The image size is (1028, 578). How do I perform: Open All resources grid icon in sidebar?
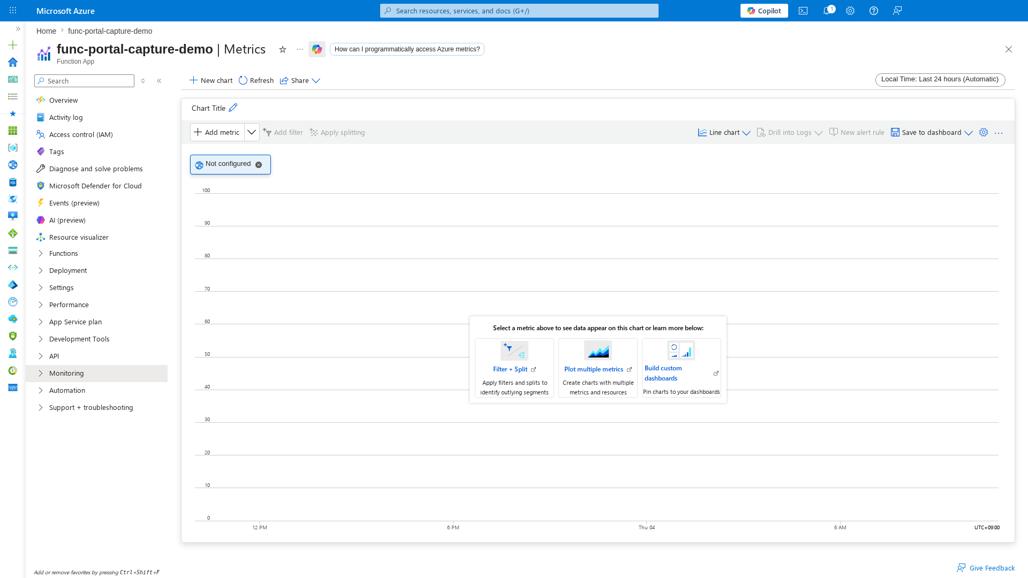click(x=13, y=131)
